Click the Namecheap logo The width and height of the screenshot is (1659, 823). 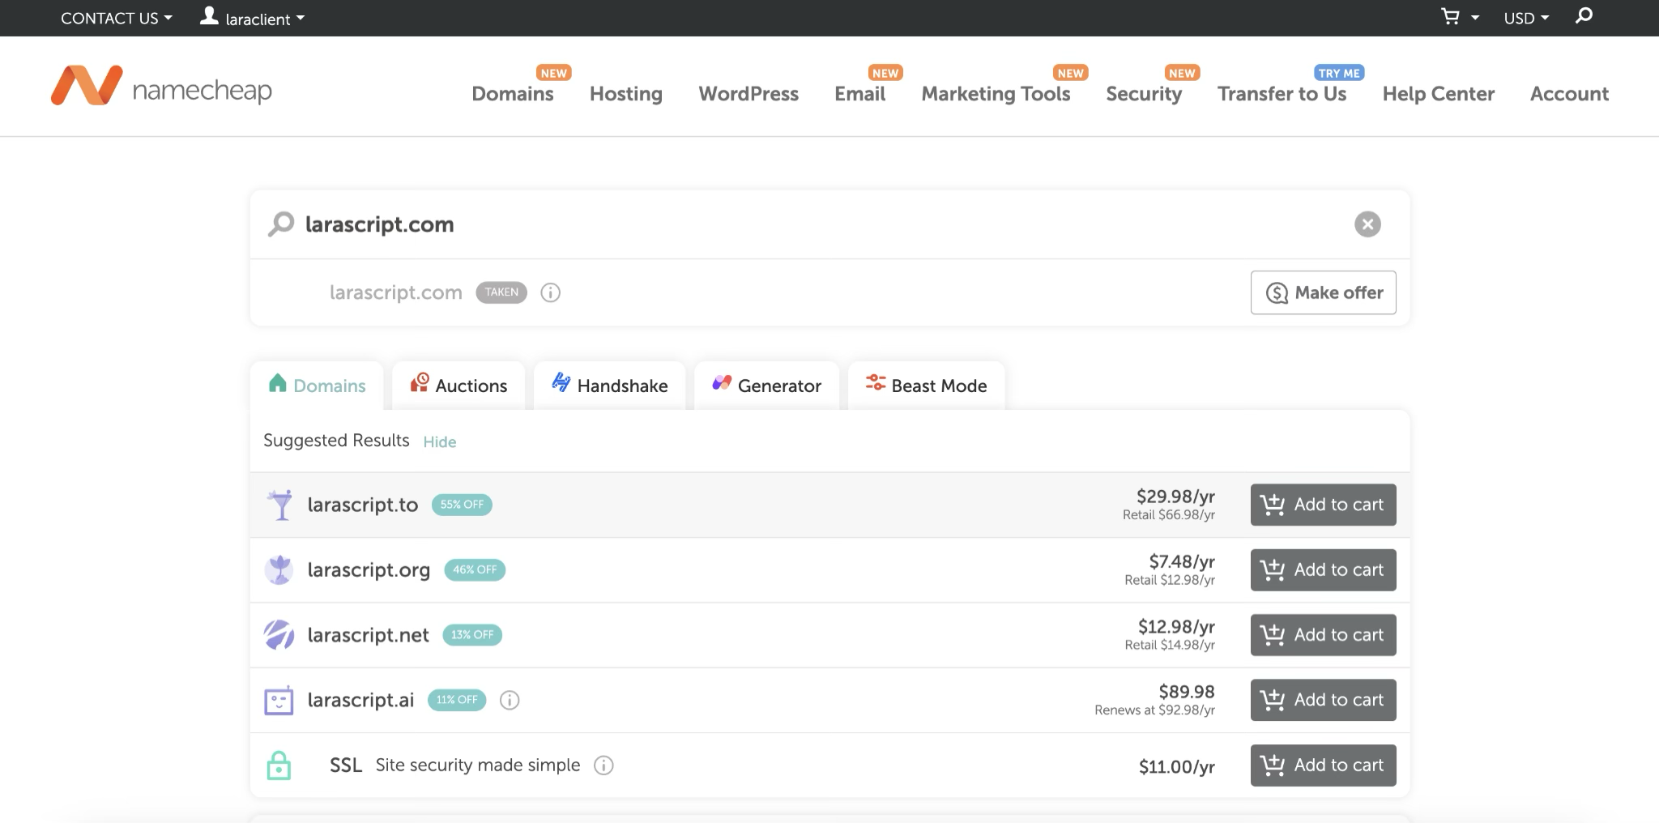(161, 87)
